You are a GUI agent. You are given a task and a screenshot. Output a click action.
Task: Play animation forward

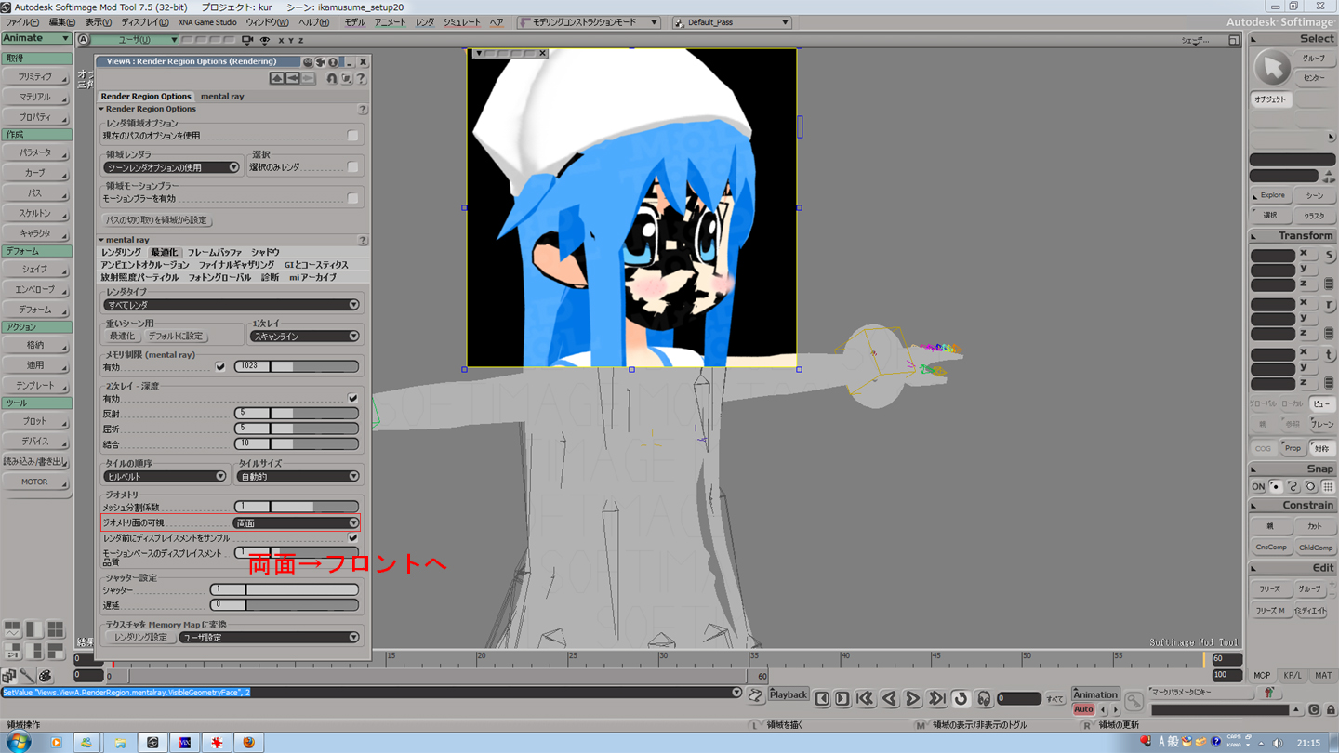(x=913, y=698)
